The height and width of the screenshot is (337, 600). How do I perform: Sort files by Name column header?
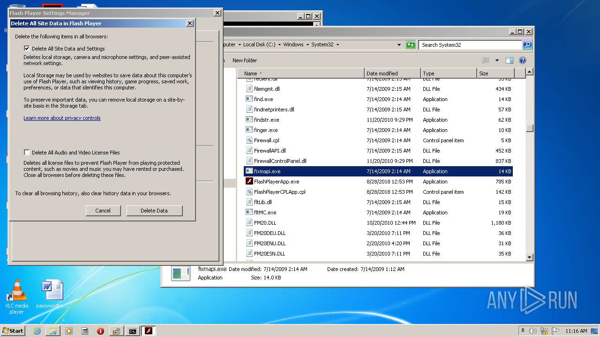(300, 73)
